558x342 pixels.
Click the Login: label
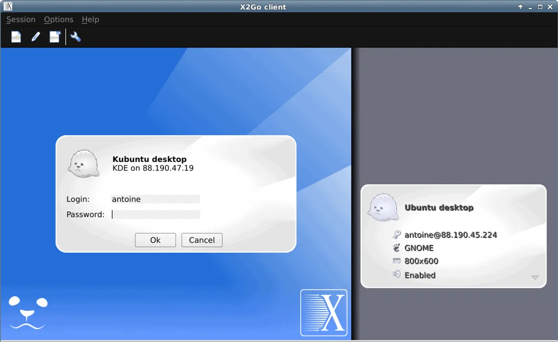tap(78, 199)
